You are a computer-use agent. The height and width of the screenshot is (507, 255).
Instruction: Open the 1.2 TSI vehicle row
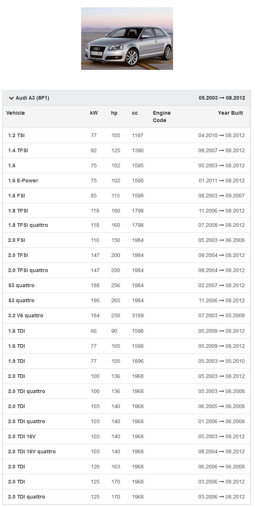click(x=17, y=135)
